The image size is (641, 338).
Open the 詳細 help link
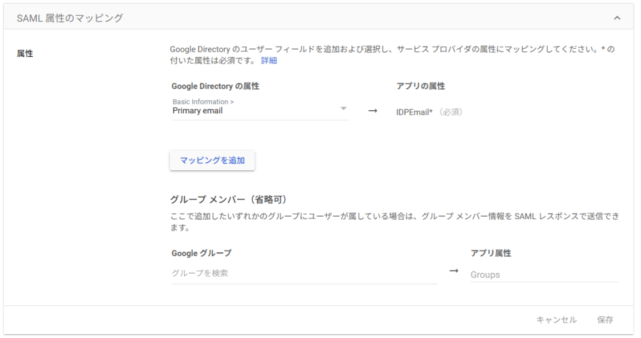click(x=269, y=61)
